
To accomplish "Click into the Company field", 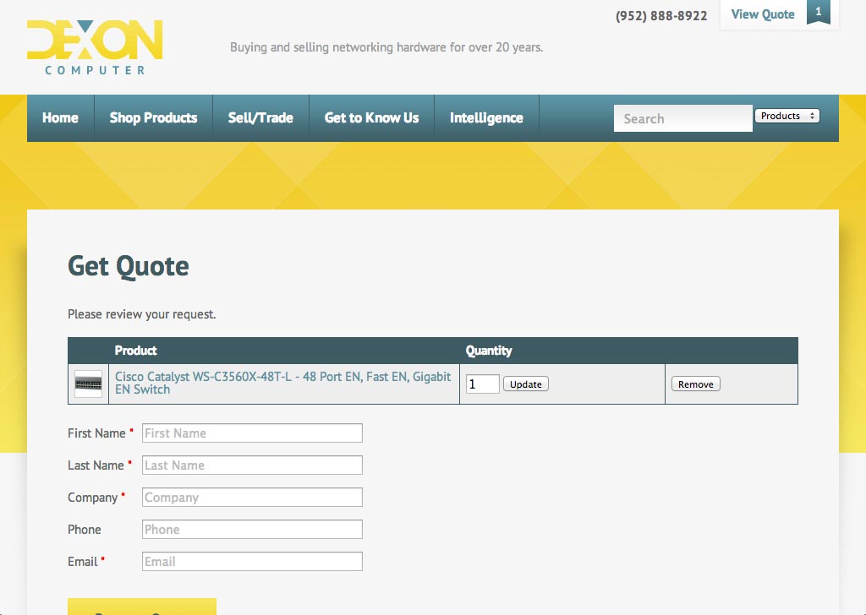I will point(252,497).
